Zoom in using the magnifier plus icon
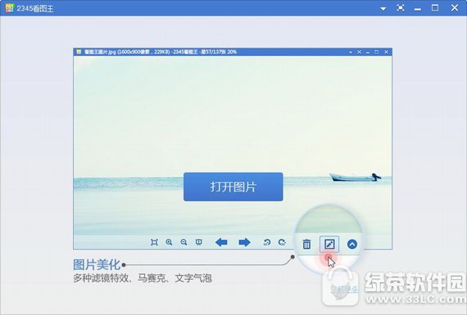The height and width of the screenshot is (315, 467). pyautogui.click(x=169, y=242)
